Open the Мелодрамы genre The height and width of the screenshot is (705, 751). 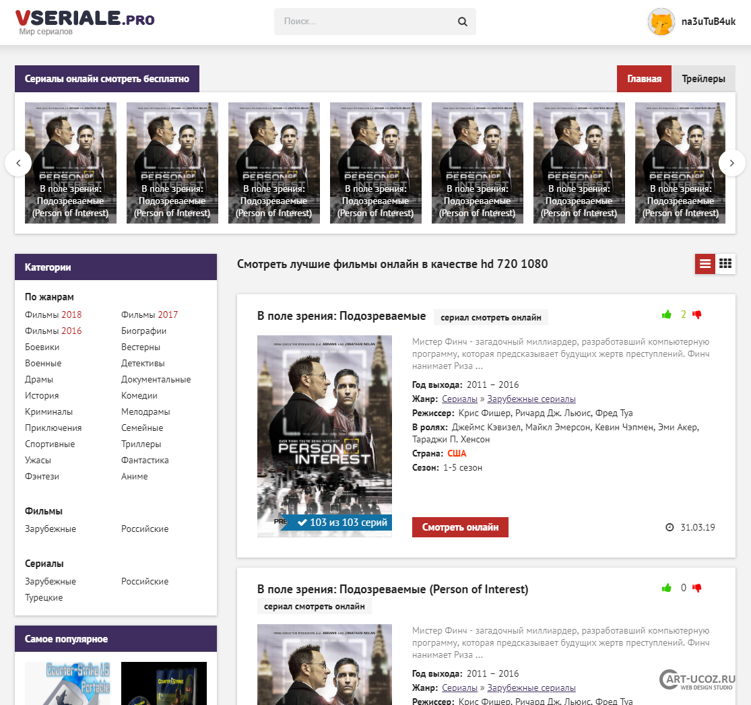[x=145, y=412]
